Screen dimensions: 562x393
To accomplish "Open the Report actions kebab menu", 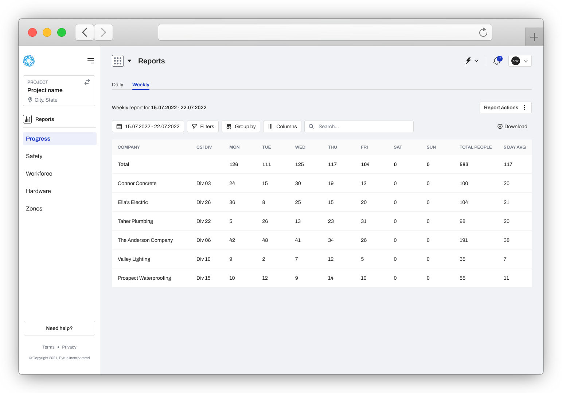I will point(524,107).
